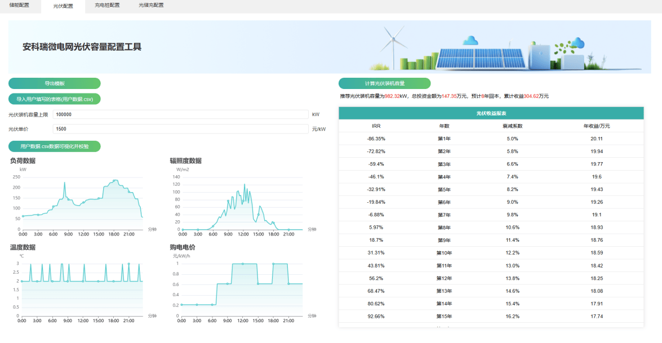Click the 光伏收益报表 table header
Screen dimensions: 662x343
(x=491, y=113)
